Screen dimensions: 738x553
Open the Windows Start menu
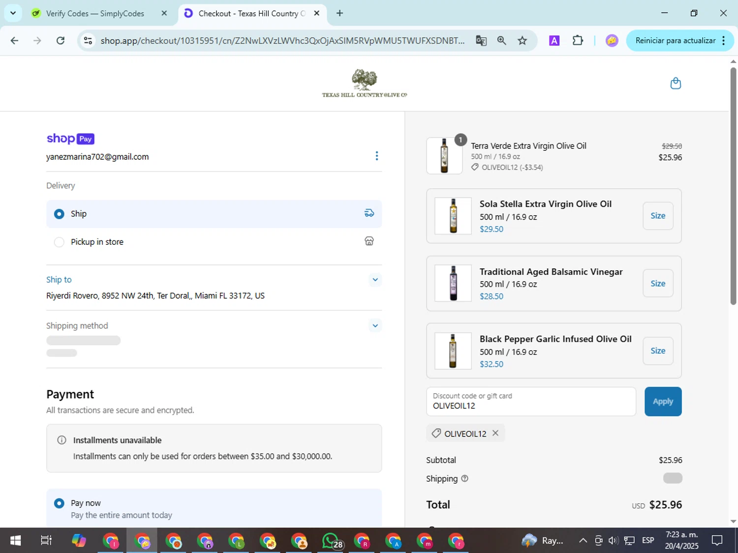[15, 541]
